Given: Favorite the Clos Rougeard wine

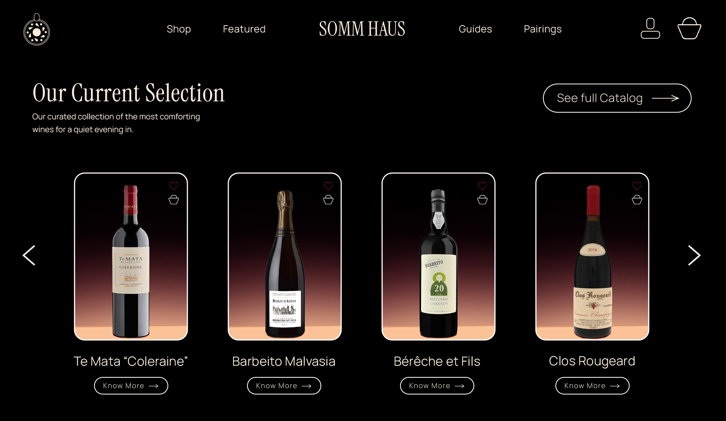Looking at the screenshot, I should (x=637, y=186).
